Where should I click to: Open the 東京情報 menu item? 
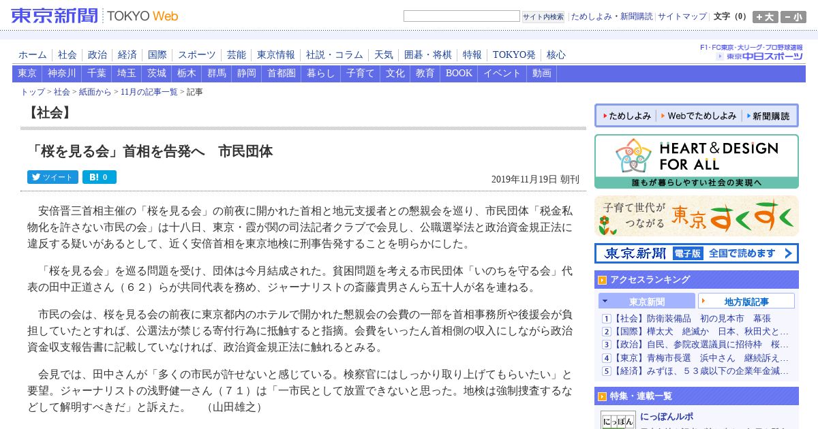point(276,55)
